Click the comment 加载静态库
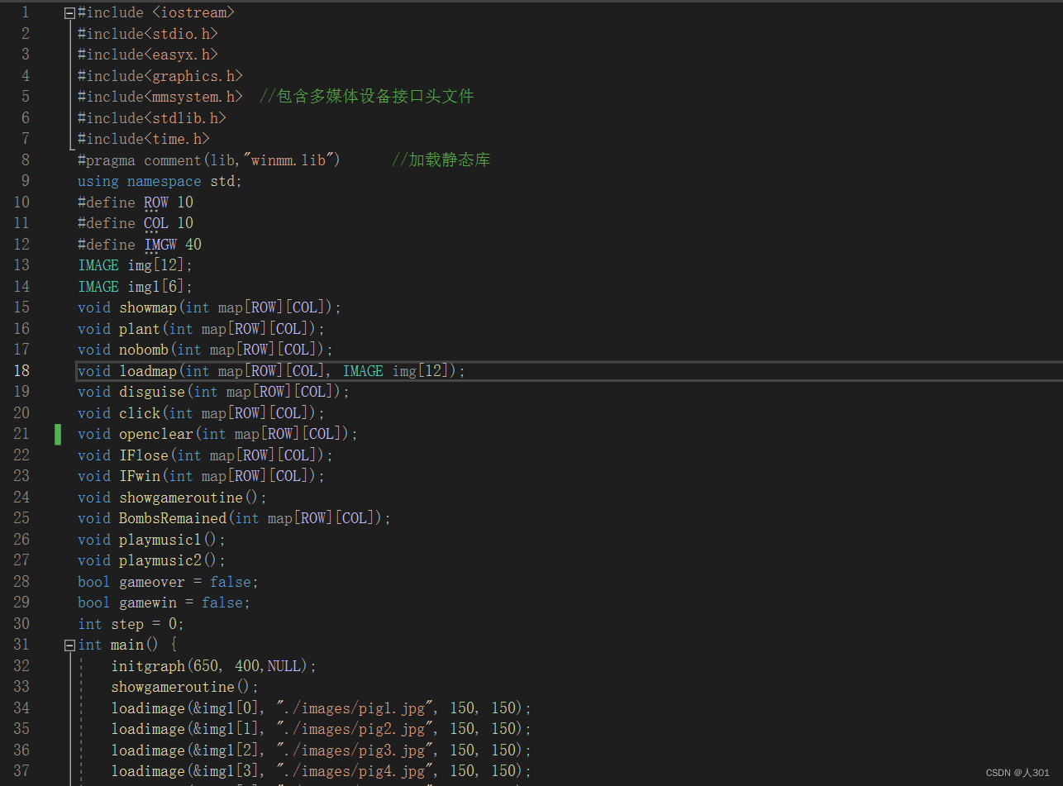1063x786 pixels. pyautogui.click(x=441, y=160)
